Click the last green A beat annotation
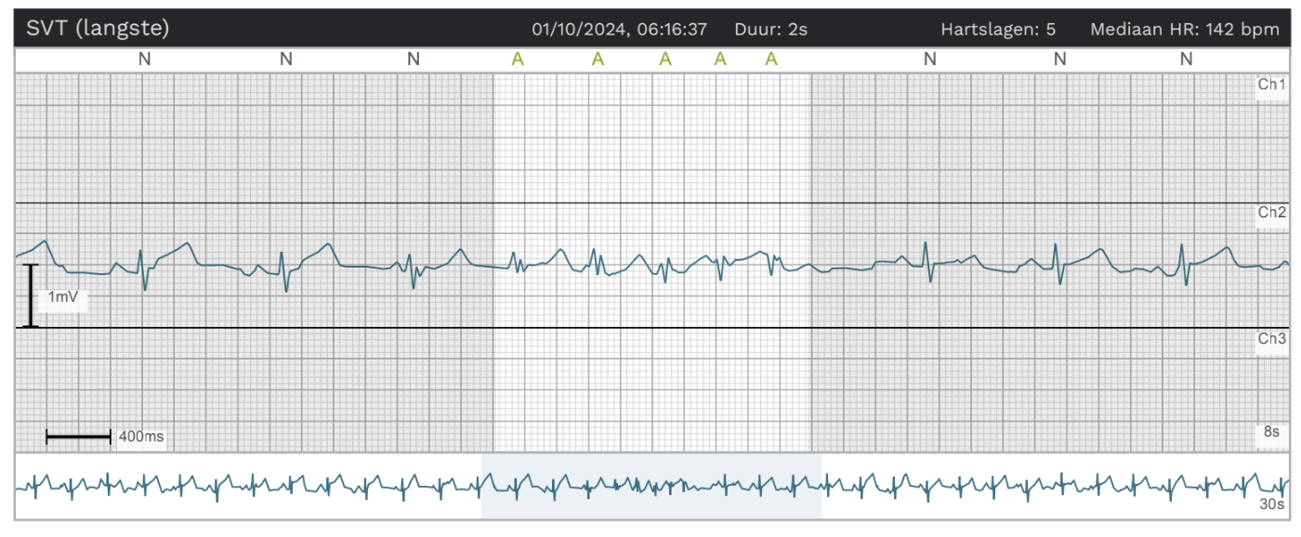This screenshot has height=537, width=1301. 771,59
